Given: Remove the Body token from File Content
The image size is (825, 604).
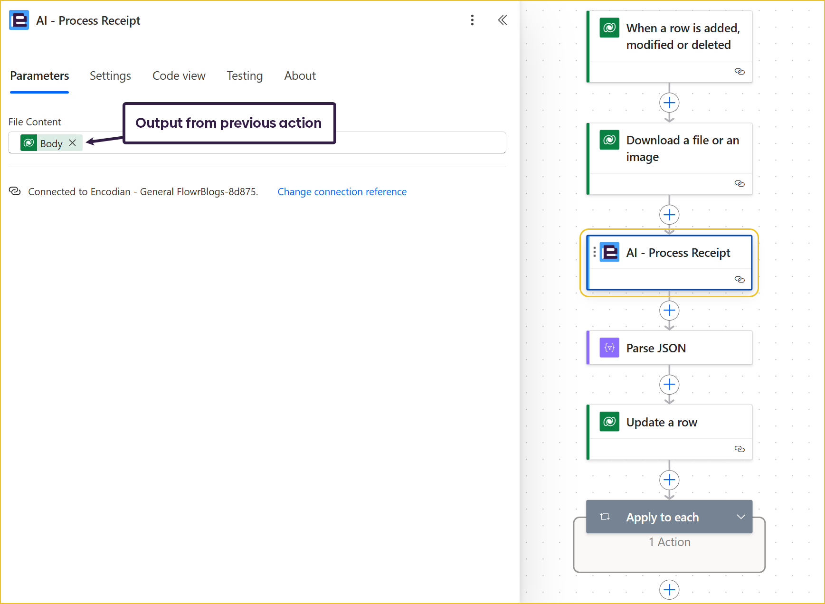Looking at the screenshot, I should pyautogui.click(x=72, y=143).
